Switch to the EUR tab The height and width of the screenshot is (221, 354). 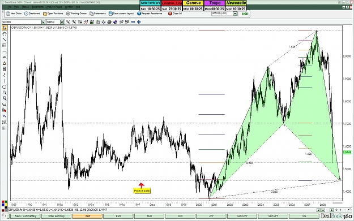click(118, 216)
